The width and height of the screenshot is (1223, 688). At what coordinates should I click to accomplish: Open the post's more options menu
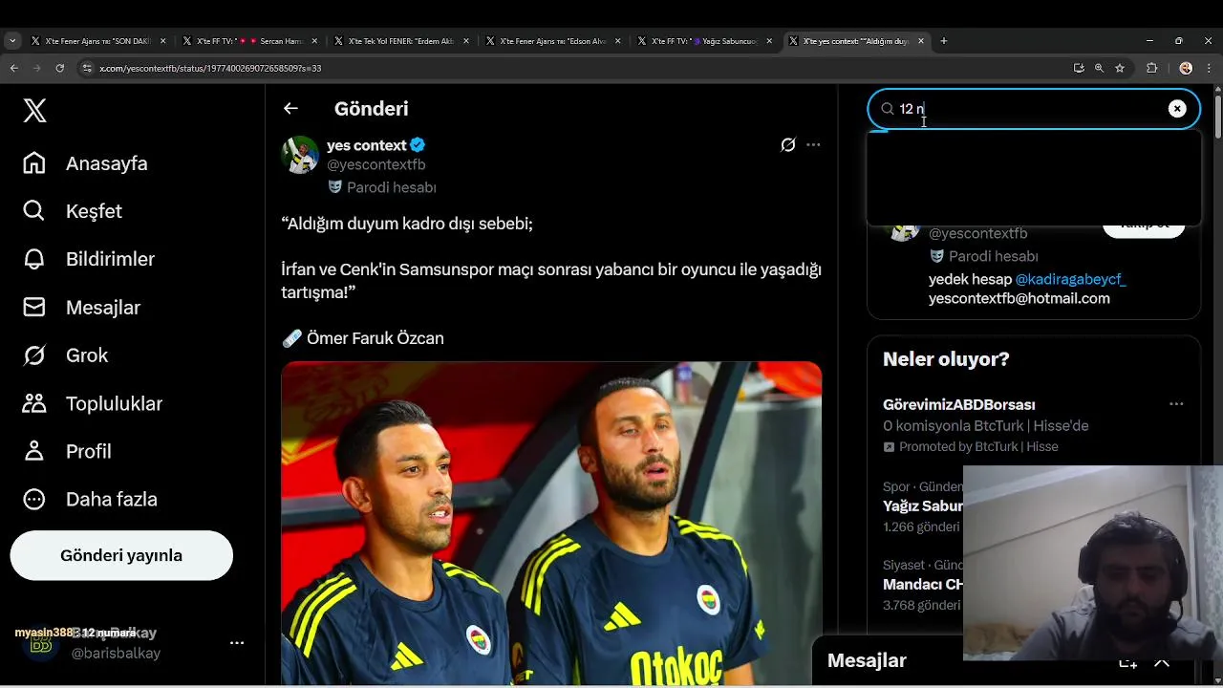[813, 145]
